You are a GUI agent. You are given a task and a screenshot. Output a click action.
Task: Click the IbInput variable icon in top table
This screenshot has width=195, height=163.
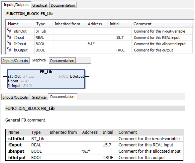coord(9,43)
